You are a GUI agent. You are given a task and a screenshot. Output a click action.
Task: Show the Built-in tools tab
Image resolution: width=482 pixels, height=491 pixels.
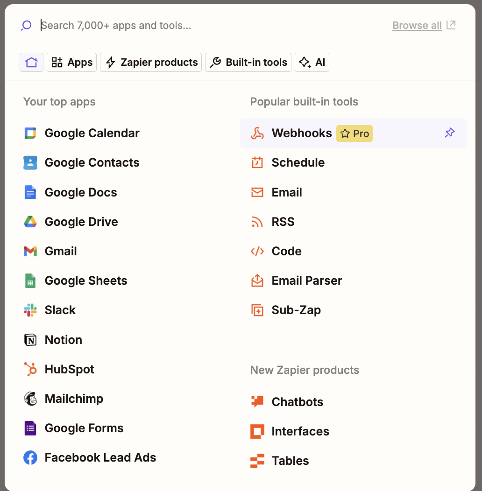[248, 63]
